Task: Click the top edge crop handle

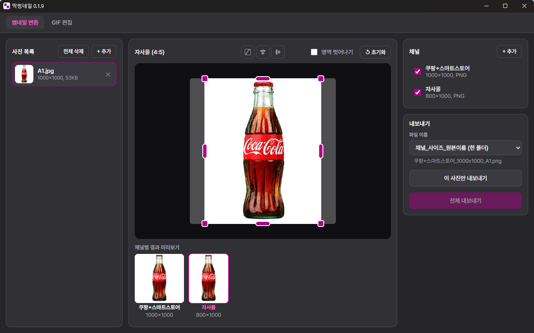Action: 263,79
